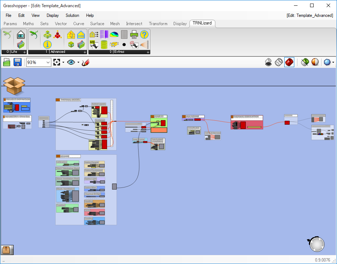
Task: Open the Display menu
Action: coord(53,15)
